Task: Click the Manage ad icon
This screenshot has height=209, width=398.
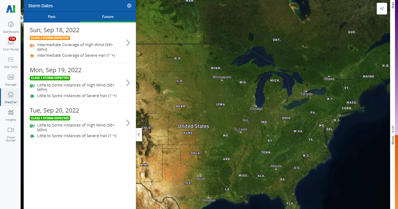Action: 11,77
